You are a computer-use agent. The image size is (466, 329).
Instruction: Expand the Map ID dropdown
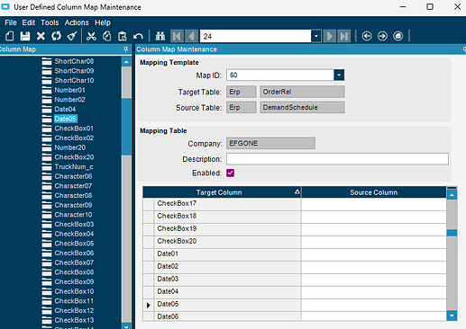click(339, 75)
